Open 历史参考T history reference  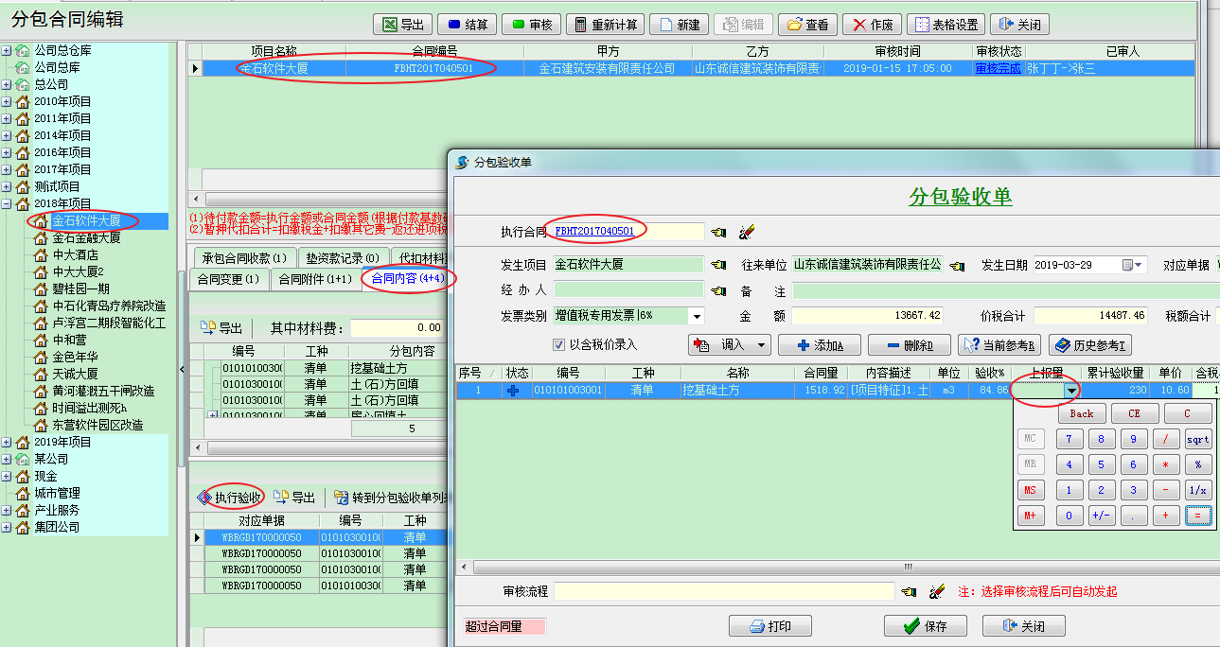tap(1090, 345)
